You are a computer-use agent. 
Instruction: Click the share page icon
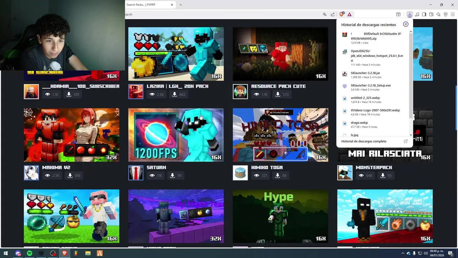point(333,14)
